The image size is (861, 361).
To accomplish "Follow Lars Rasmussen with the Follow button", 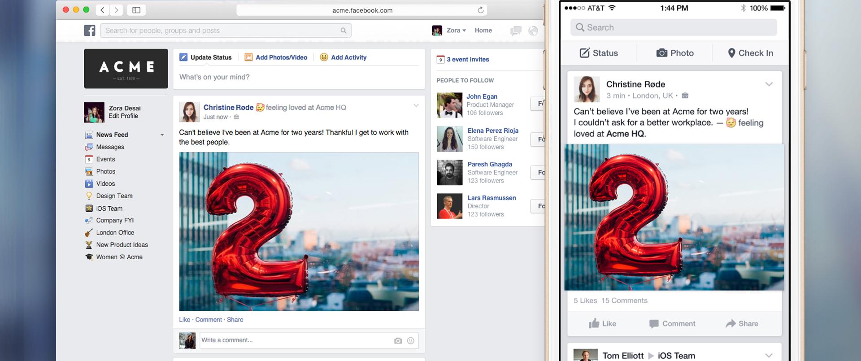I will click(538, 206).
